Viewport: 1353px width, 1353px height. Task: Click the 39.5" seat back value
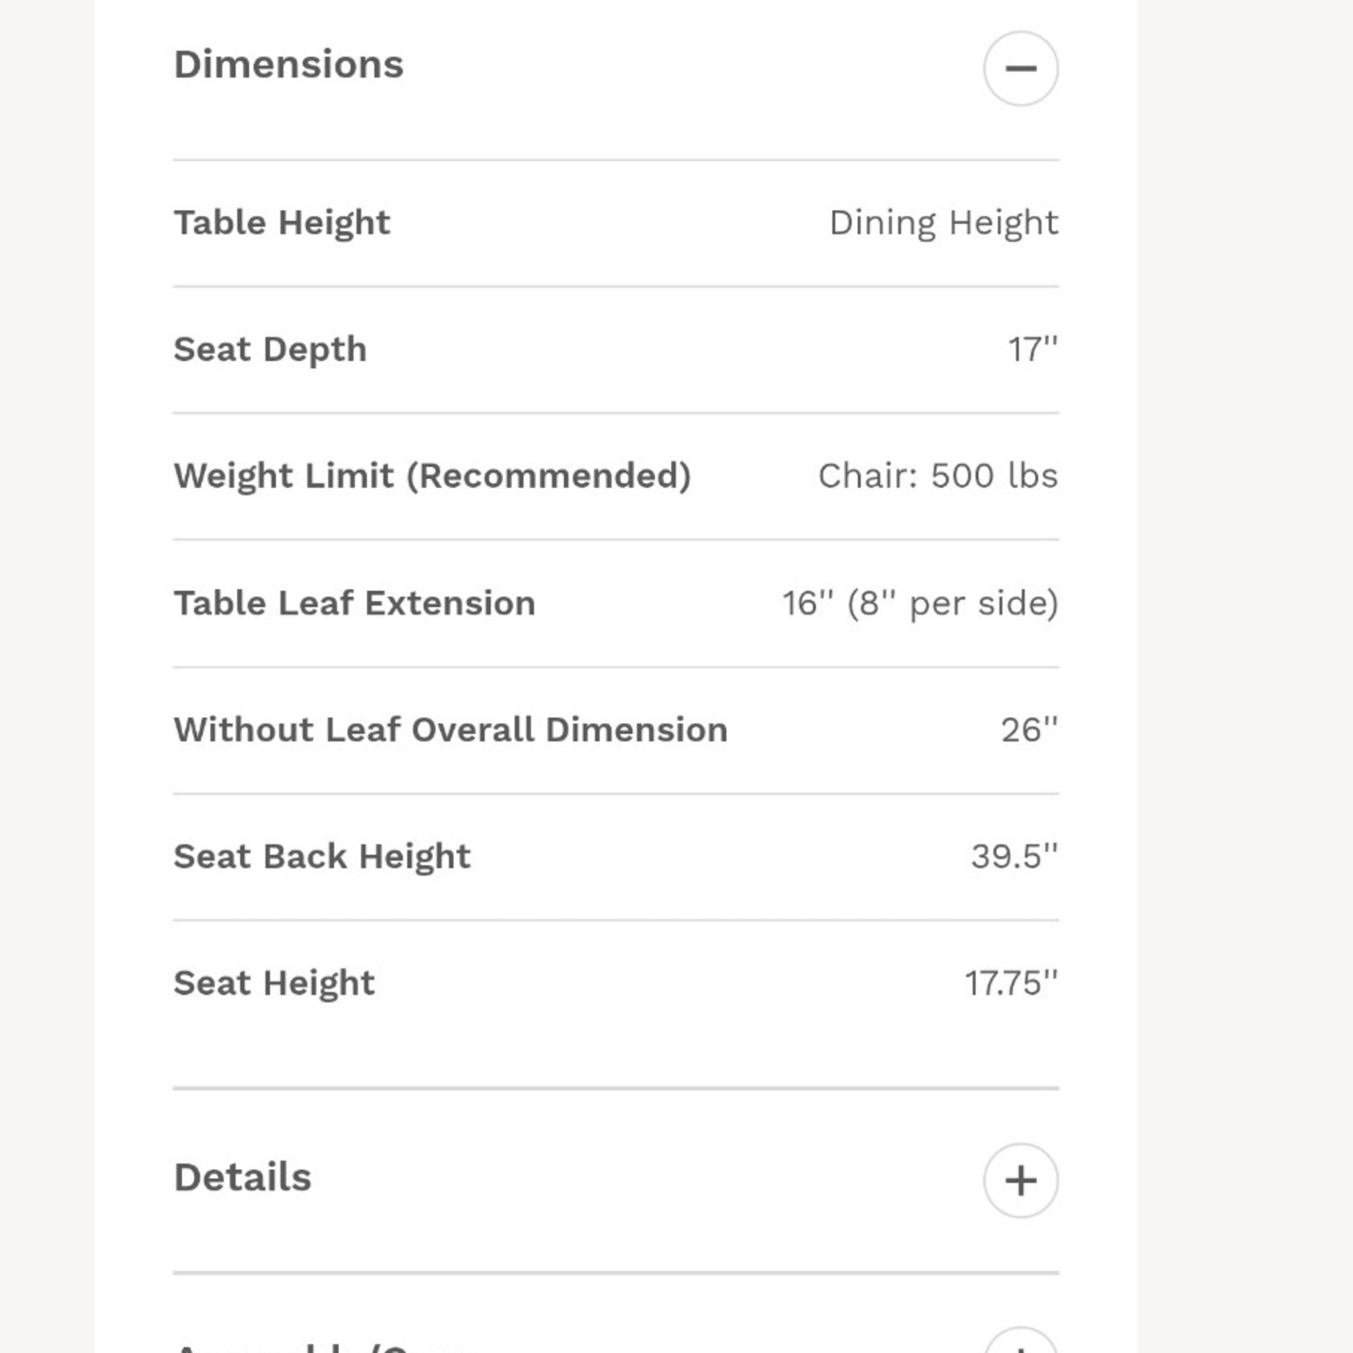(x=1014, y=857)
